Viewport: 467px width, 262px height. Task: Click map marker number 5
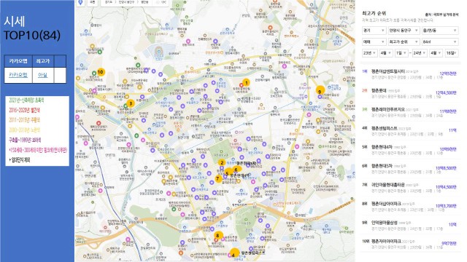coord(228,173)
